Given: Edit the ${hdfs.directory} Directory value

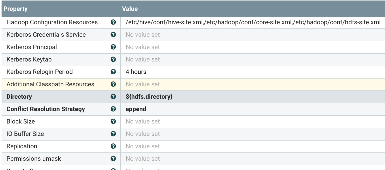Looking at the screenshot, I should 149,97.
